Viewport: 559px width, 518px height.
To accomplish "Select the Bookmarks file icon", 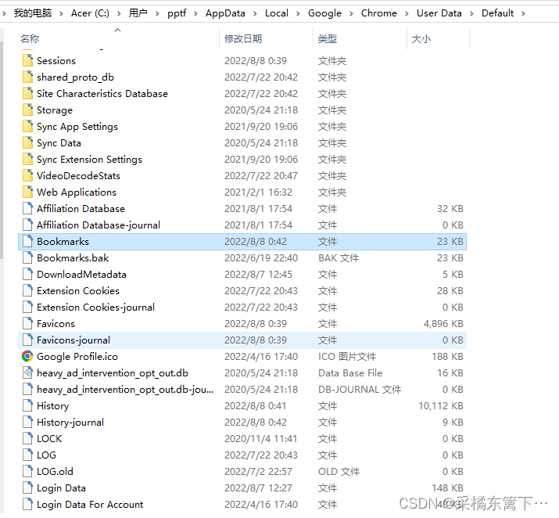I will 27,241.
